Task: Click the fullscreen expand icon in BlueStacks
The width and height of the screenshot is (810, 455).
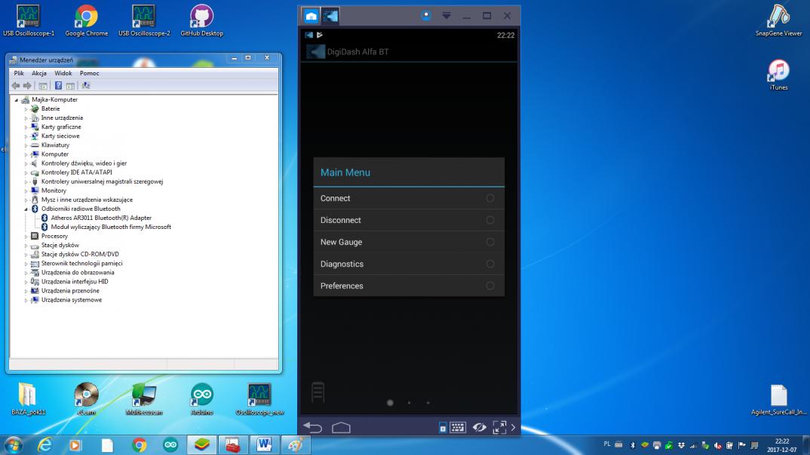Action: (x=499, y=428)
